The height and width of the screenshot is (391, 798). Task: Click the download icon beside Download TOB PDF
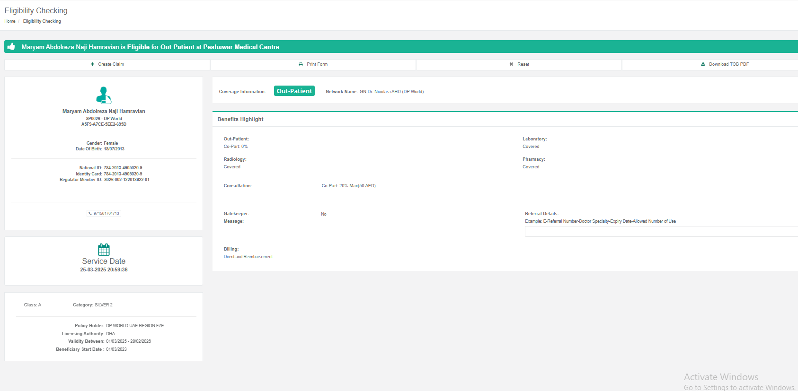pos(703,64)
